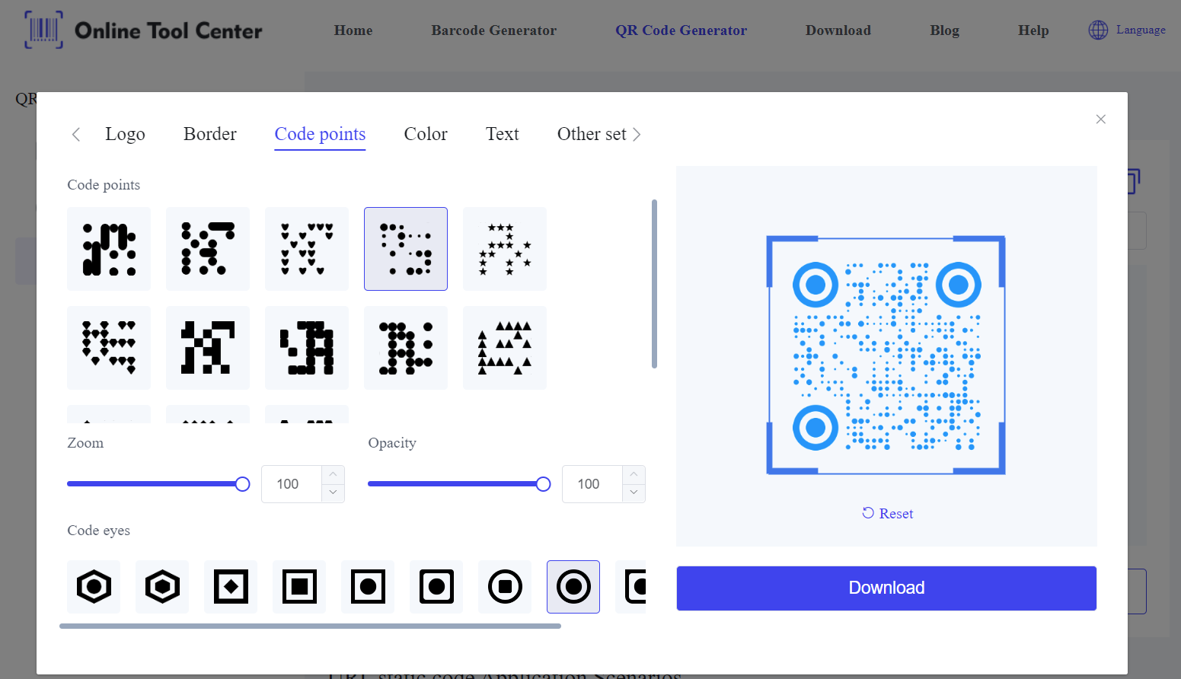The image size is (1181, 679).
Task: Open the Download nav link
Action: tap(838, 30)
